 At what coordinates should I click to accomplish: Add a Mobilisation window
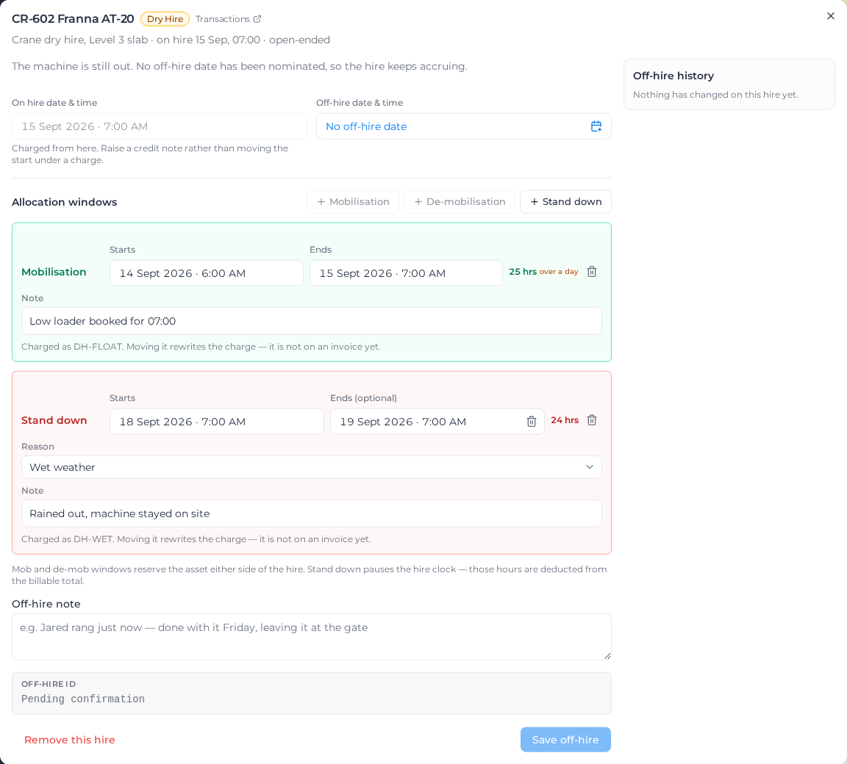tap(353, 202)
